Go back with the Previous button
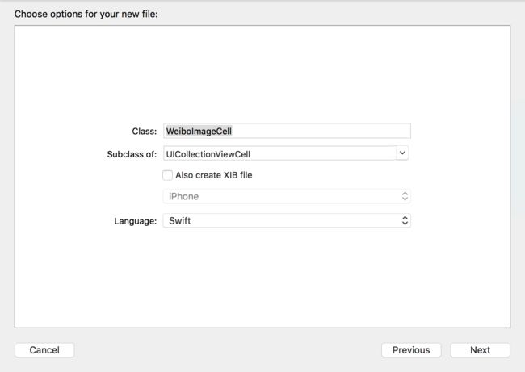Viewport: 525px width, 372px height. coord(411,350)
